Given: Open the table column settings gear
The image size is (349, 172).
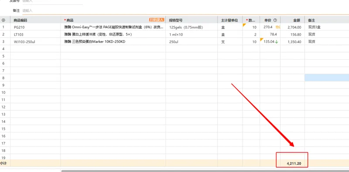Looking at the screenshot, I should tap(3, 20).
